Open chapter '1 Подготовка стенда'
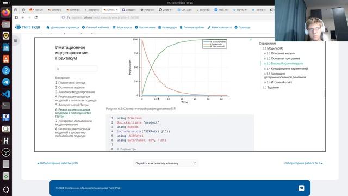 [70, 82]
